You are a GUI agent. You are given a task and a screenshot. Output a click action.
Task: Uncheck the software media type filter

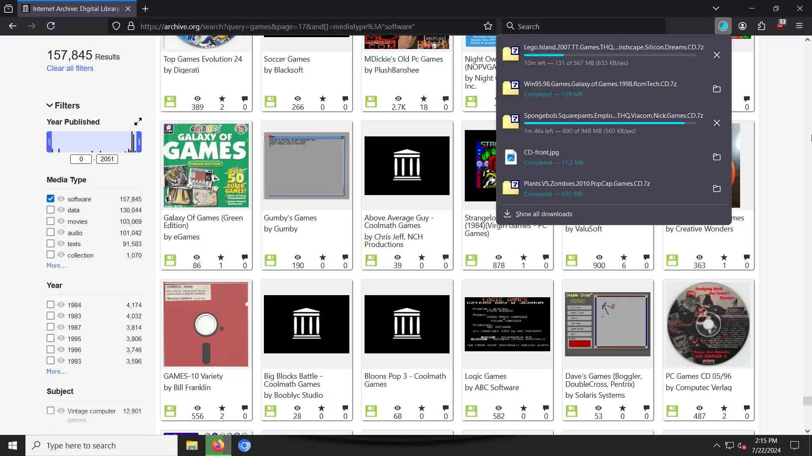(x=50, y=198)
